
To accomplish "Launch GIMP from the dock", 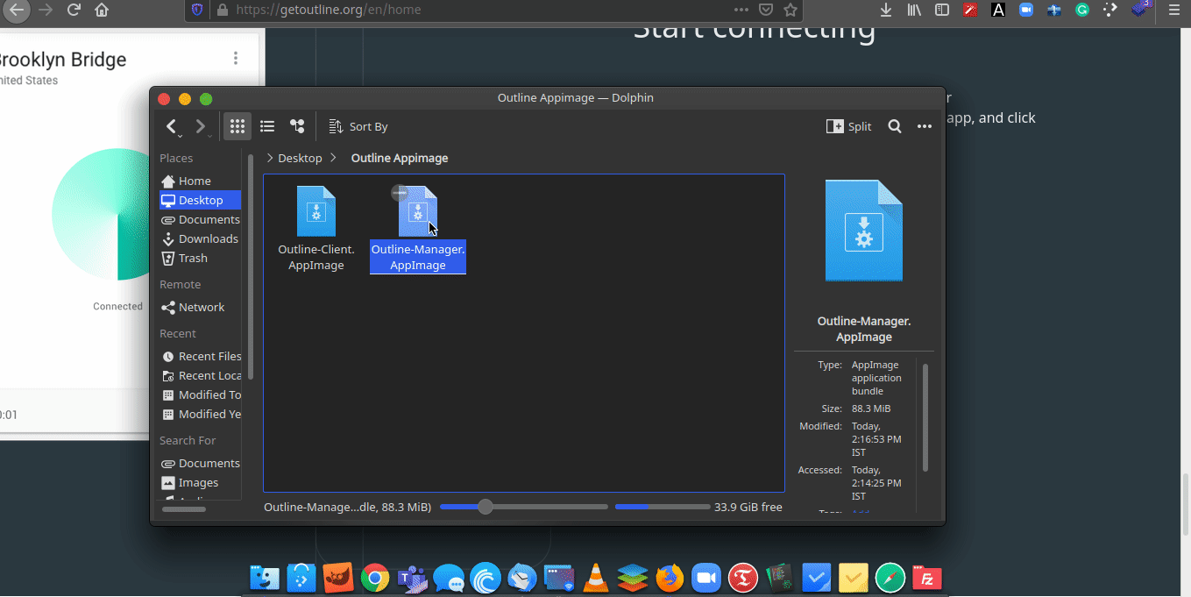I will pos(338,578).
